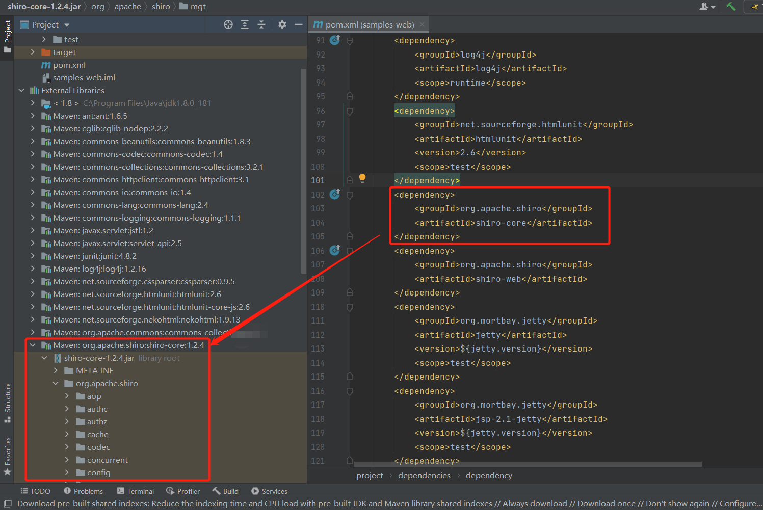Expand the JDK 1.8 library node
This screenshot has width=763, height=510.
point(33,103)
